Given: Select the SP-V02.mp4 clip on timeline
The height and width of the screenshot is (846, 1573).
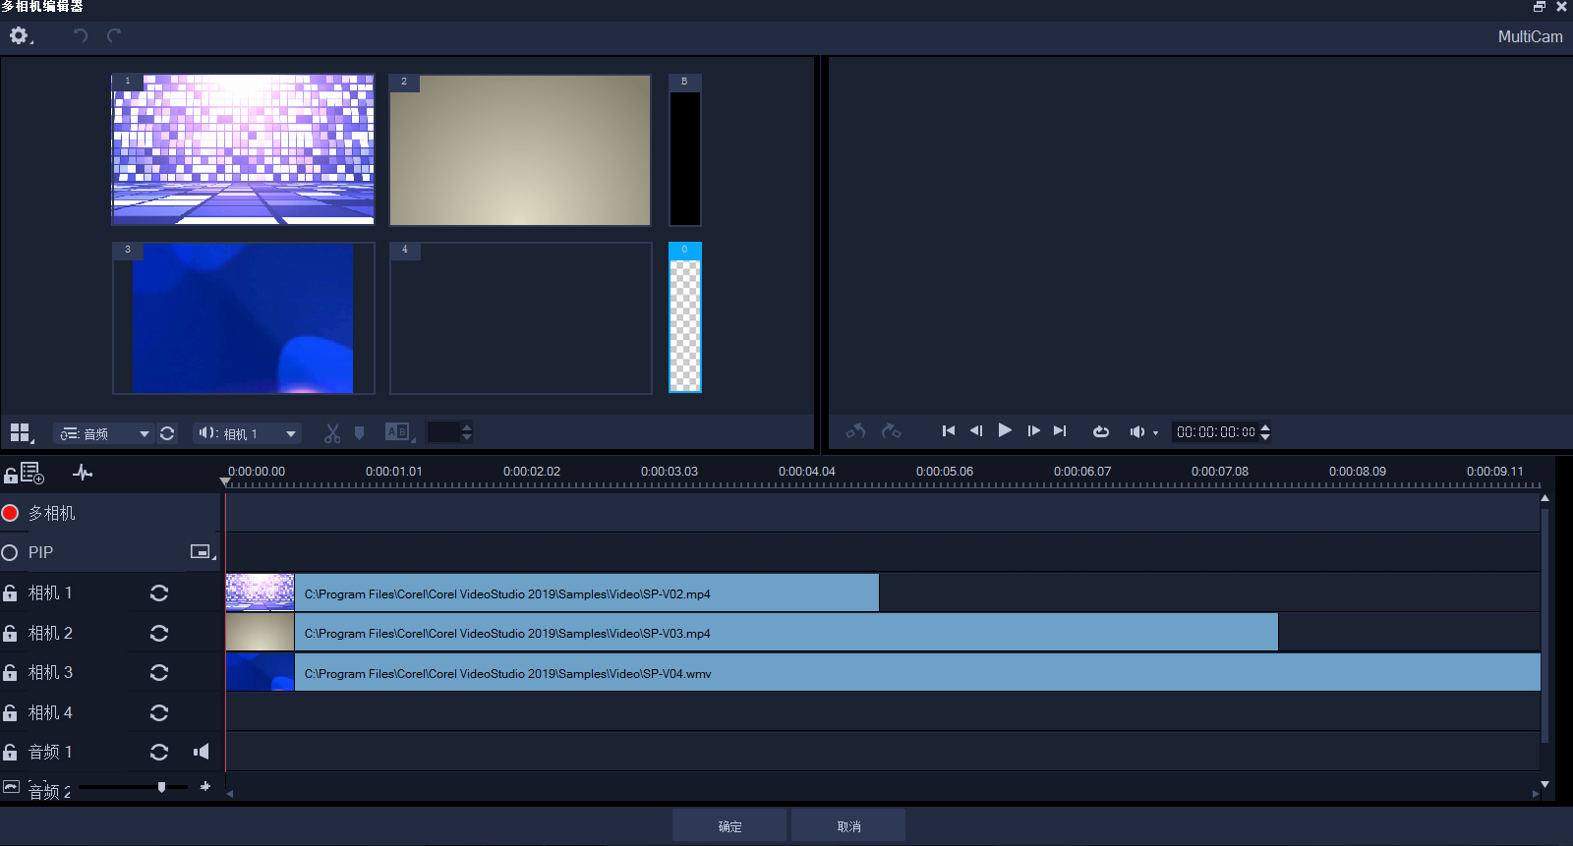Looking at the screenshot, I should [553, 593].
